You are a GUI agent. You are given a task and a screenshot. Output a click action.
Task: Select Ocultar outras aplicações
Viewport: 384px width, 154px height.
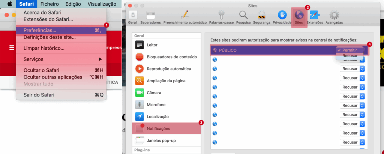[x=61, y=77]
